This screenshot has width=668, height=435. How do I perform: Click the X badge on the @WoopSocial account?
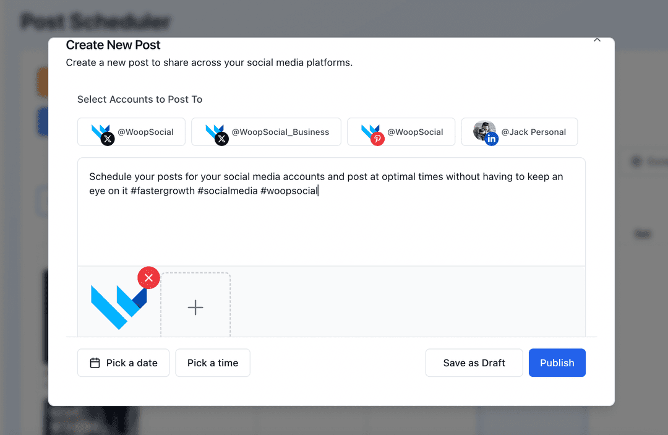[x=108, y=139]
